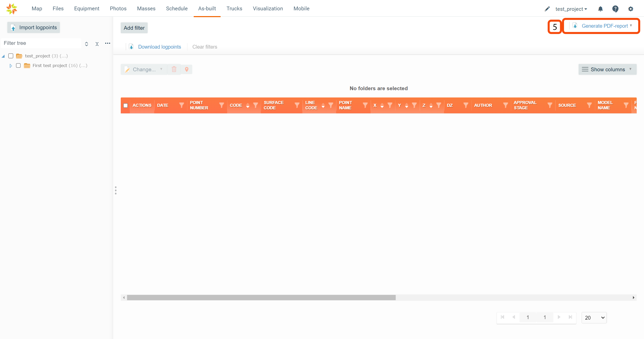Open tree more options ellipsis
Viewport: 644px width, 339px height.
[108, 43]
